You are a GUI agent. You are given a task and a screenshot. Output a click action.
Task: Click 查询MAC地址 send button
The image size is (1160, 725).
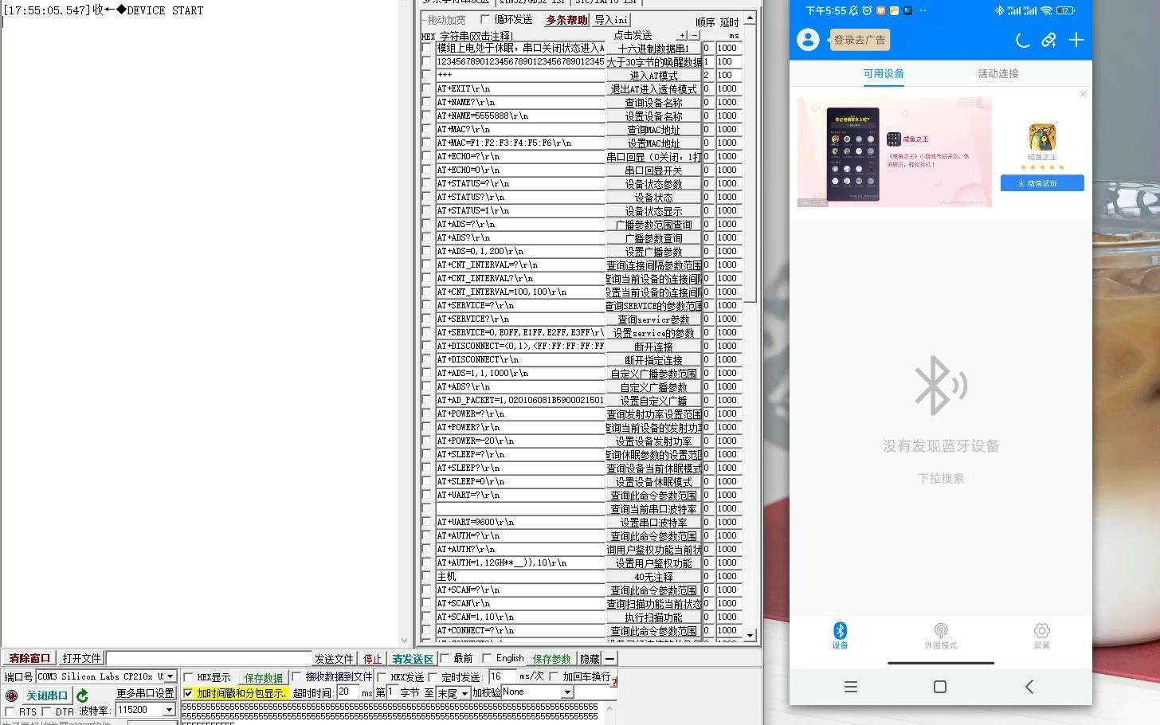(x=653, y=130)
